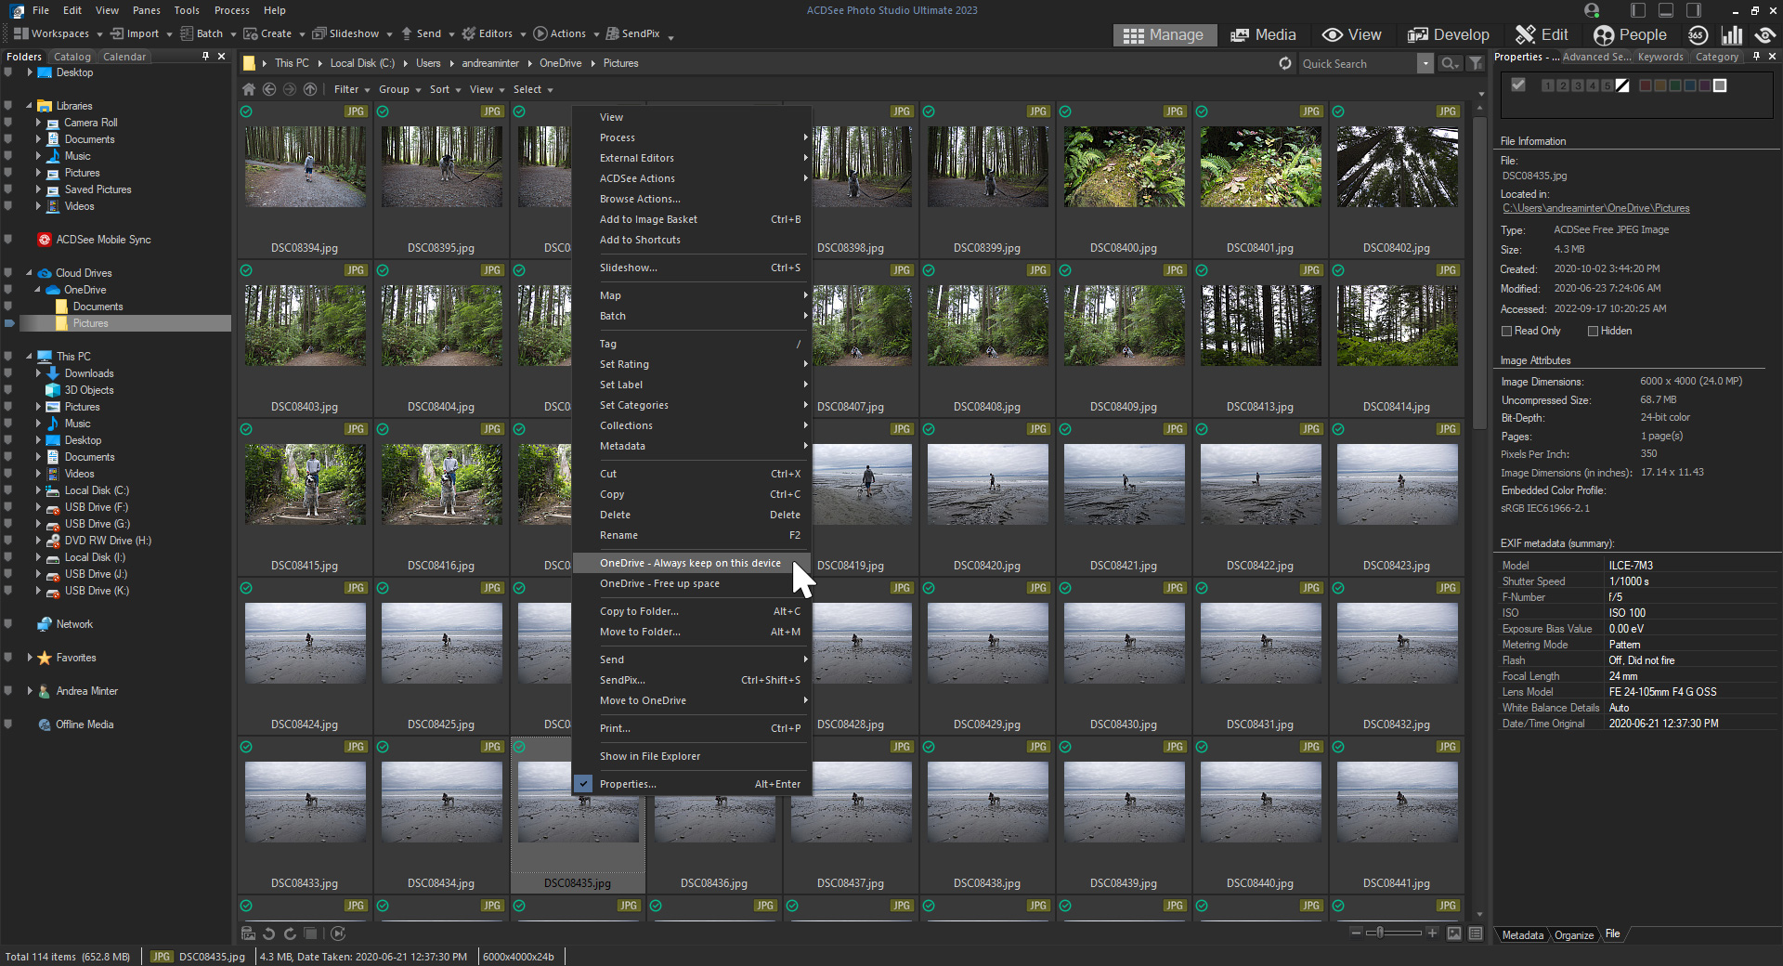This screenshot has height=966, width=1783.
Task: Switch to Develop mode
Action: click(x=1448, y=34)
